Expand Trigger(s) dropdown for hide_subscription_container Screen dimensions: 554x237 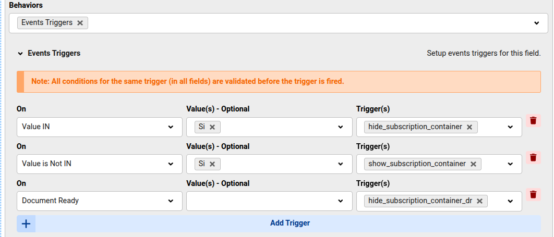[511, 127]
